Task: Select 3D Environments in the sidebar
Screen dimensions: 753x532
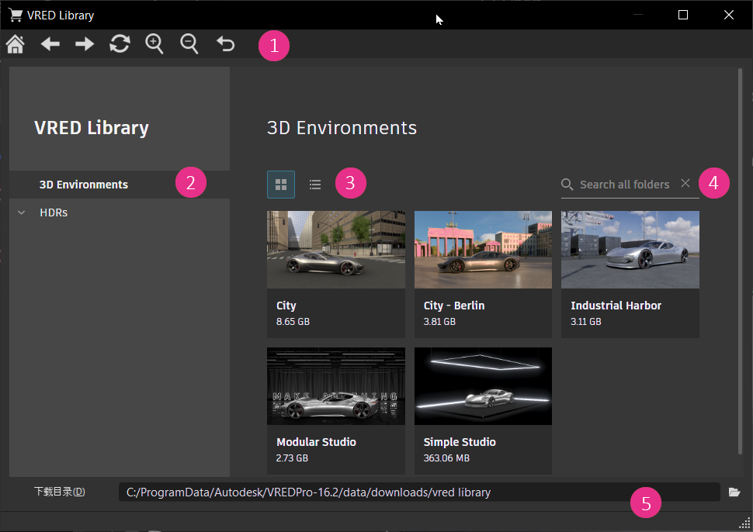Action: click(x=119, y=185)
